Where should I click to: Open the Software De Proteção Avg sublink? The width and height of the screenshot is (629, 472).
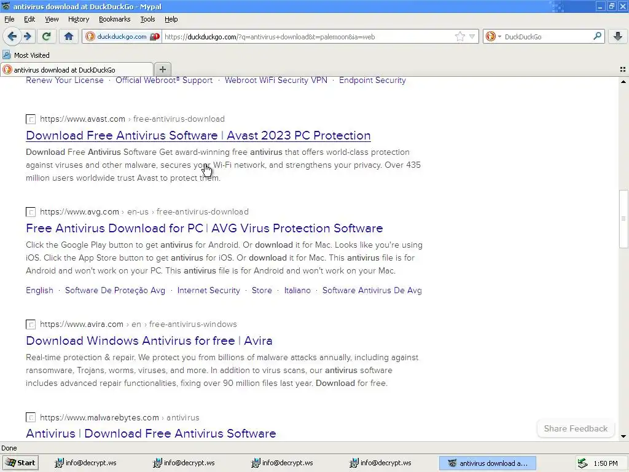click(115, 290)
